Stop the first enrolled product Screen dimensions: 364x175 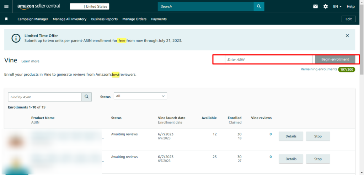point(318,136)
